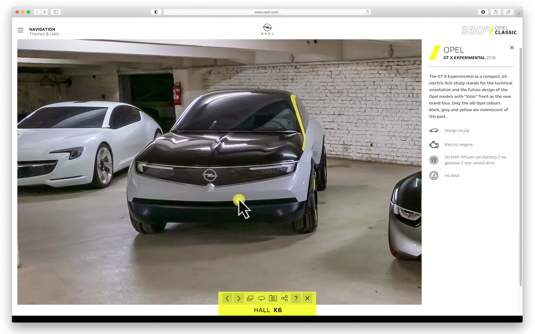Click the camera snapshot icon

(x=273, y=298)
